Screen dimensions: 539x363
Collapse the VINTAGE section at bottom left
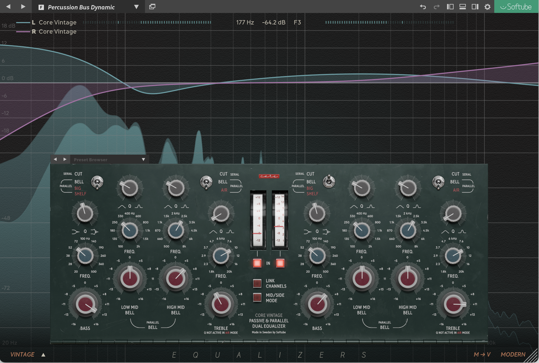pos(43,354)
